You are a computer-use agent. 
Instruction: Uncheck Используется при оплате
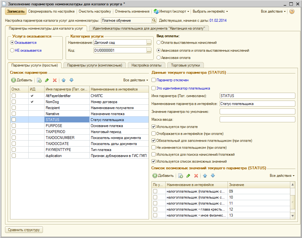(153, 127)
